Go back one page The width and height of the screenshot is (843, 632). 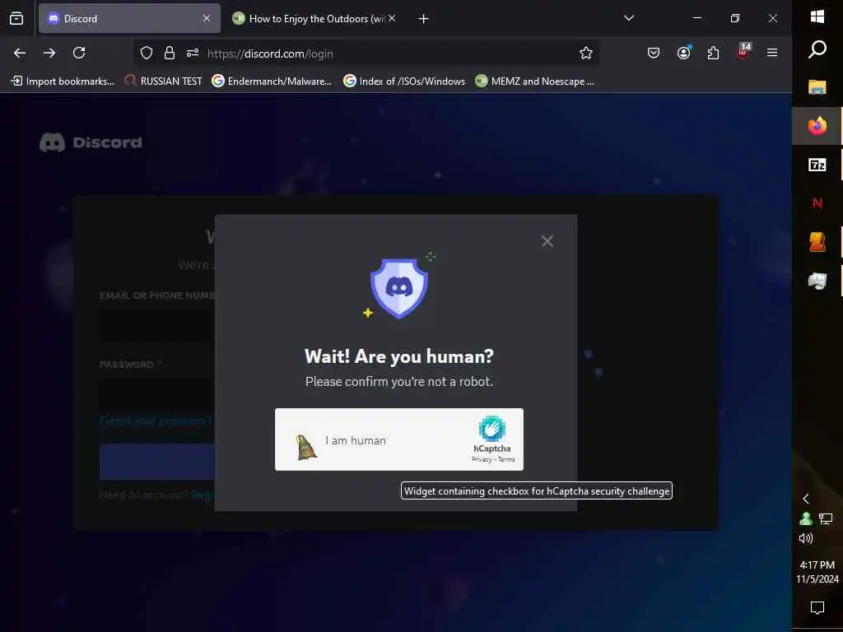point(20,53)
